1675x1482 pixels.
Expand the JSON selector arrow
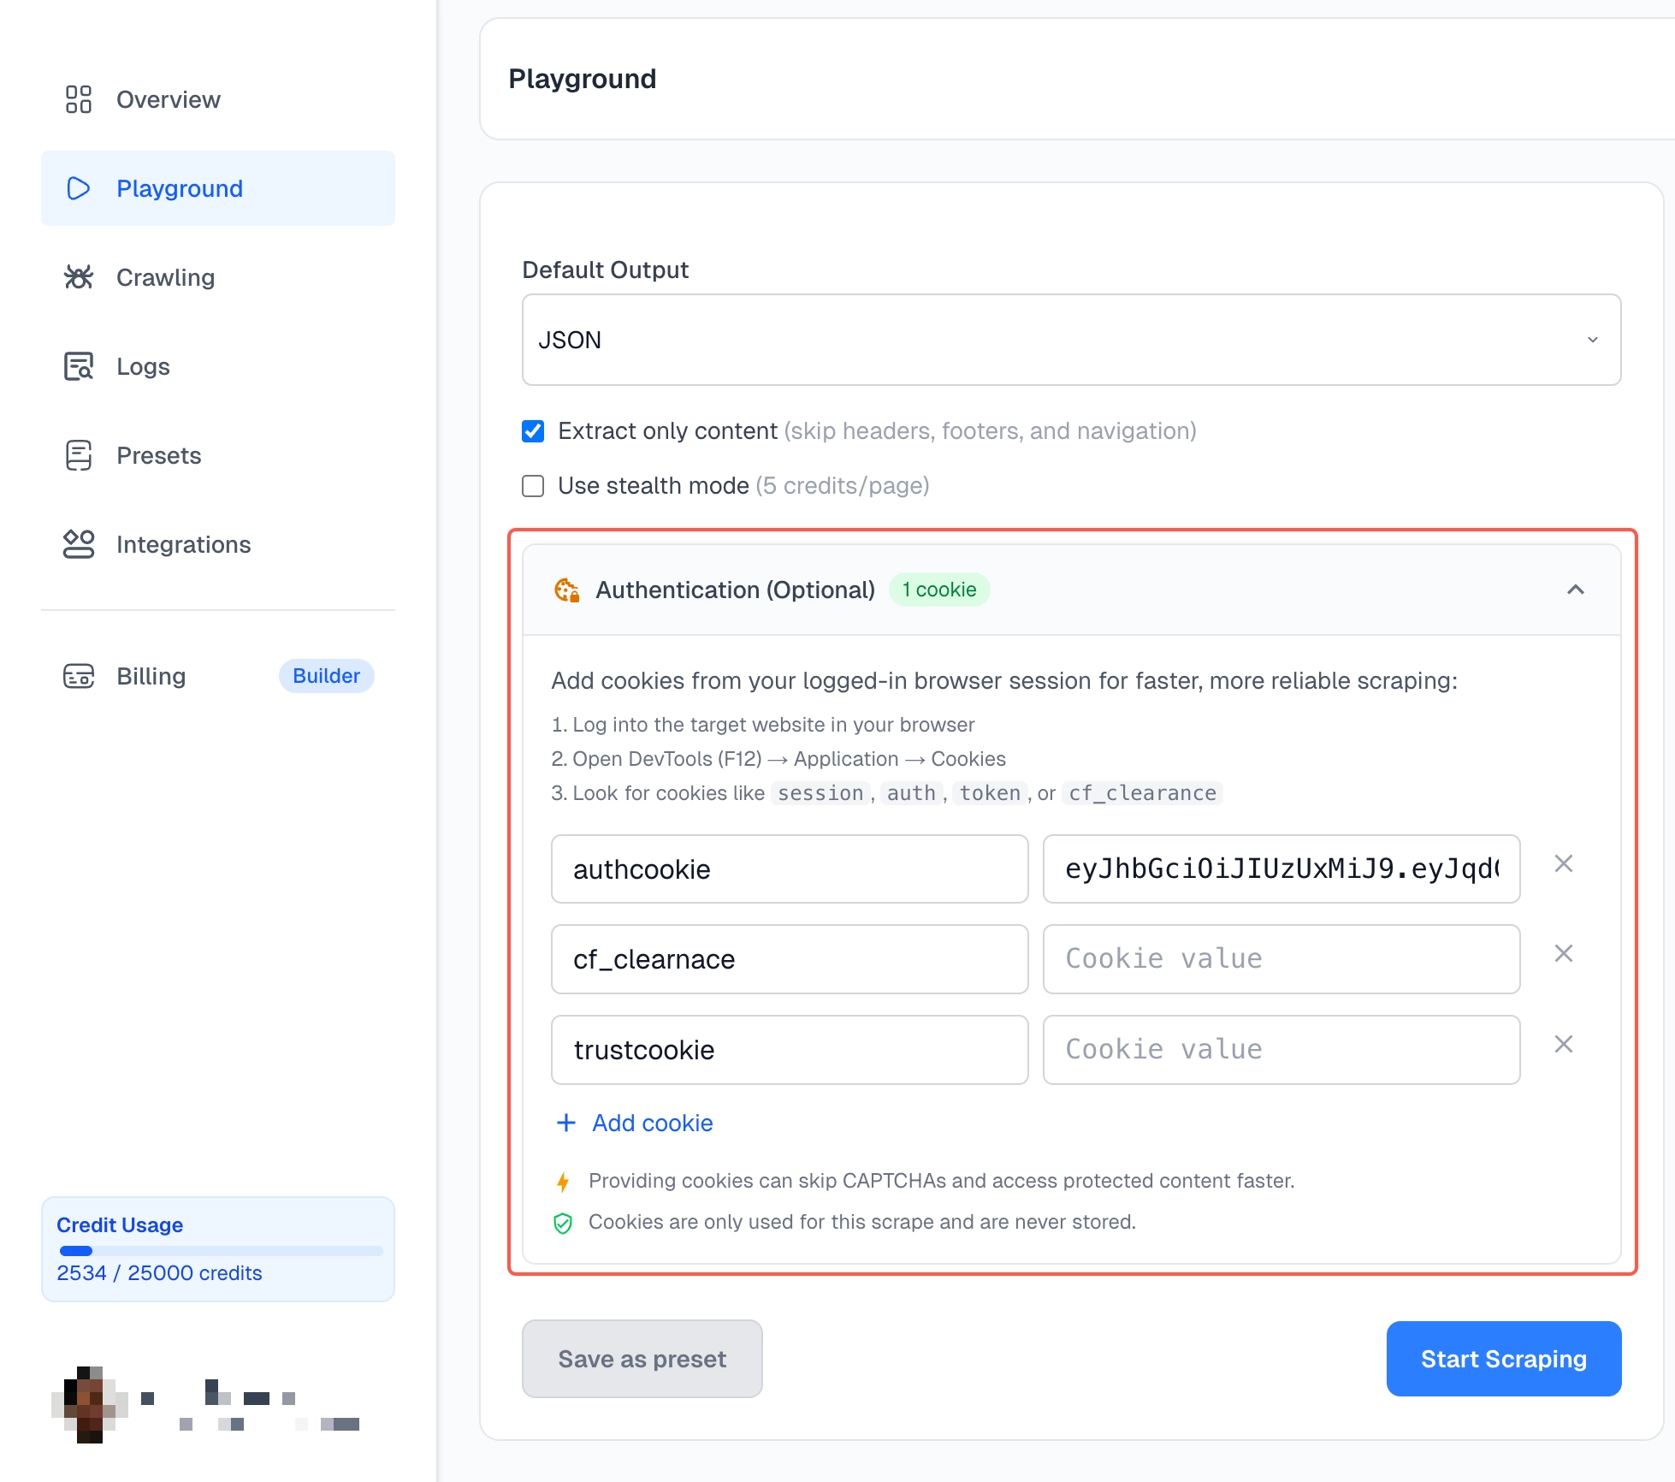tap(1592, 340)
